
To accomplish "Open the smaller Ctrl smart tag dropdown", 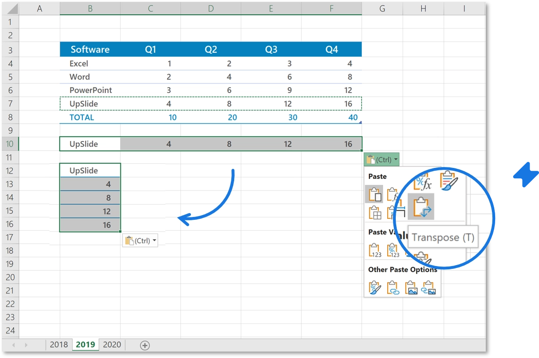I will [140, 240].
